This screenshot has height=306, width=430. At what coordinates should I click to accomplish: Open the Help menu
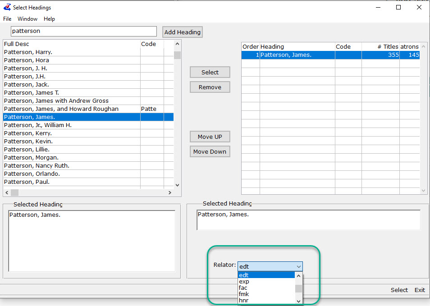(49, 19)
